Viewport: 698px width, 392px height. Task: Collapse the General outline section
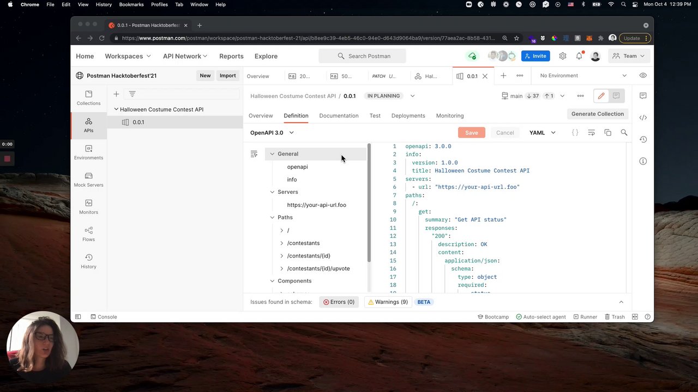(272, 154)
